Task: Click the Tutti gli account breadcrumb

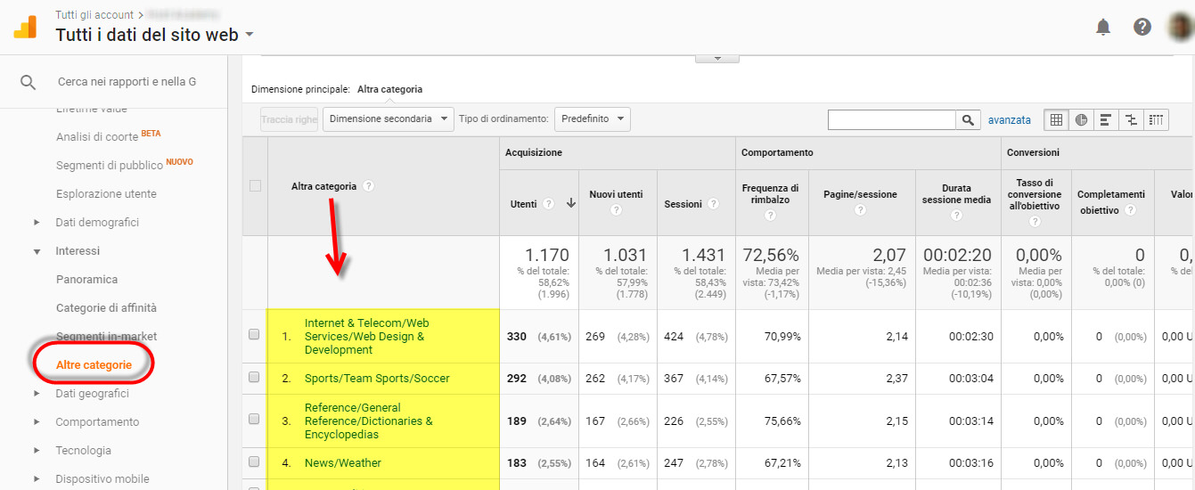Action: click(x=94, y=15)
